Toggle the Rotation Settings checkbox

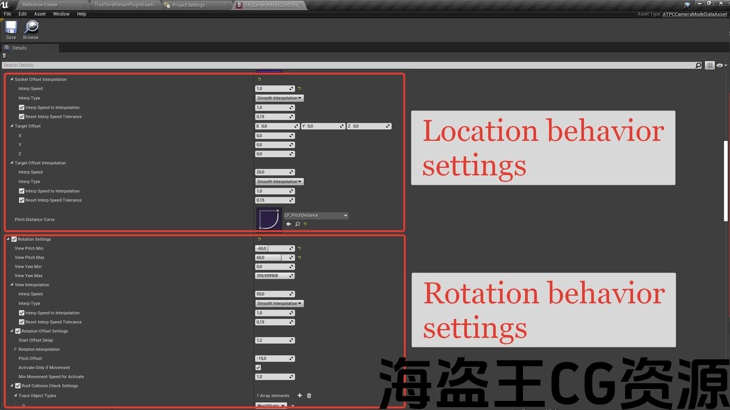coord(14,239)
